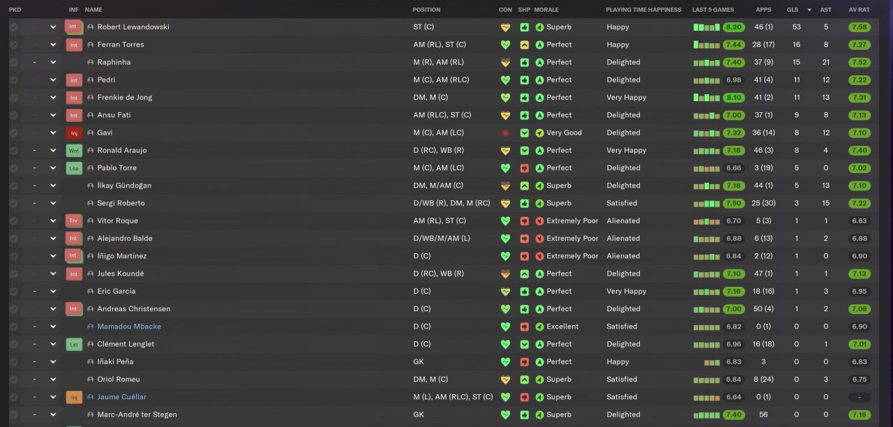Click Raphinha's condition heart icon
This screenshot has height=427, width=893.
click(x=505, y=62)
